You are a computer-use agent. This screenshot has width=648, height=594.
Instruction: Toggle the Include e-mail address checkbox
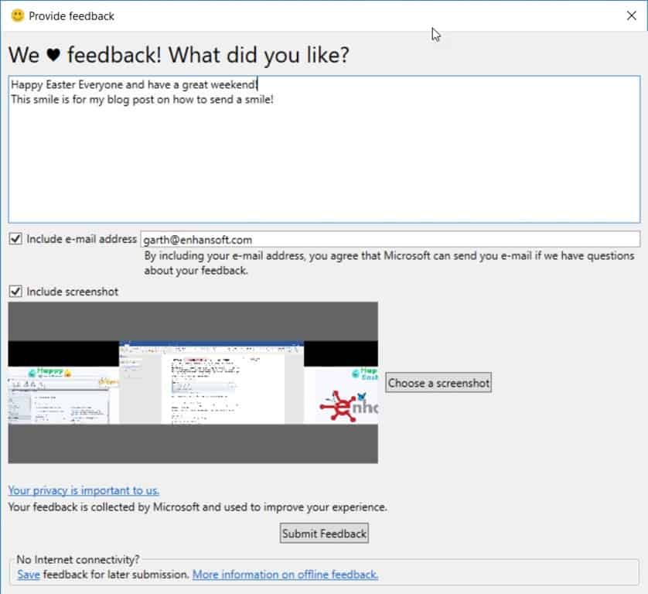(x=15, y=239)
